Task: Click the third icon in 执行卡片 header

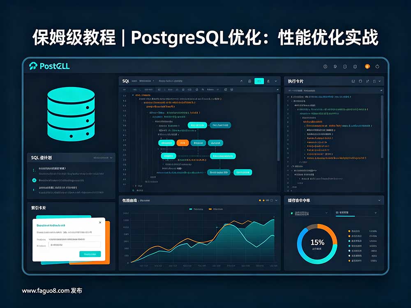Action: coord(367,81)
